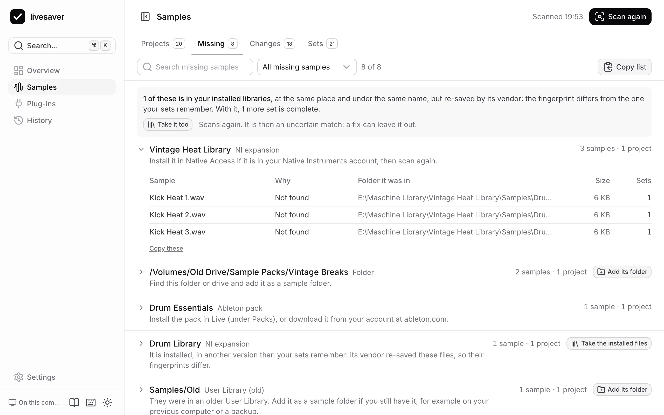Click the Scanned 19:53 timestamp
Viewport: 664px width, 415px height.
558,17
